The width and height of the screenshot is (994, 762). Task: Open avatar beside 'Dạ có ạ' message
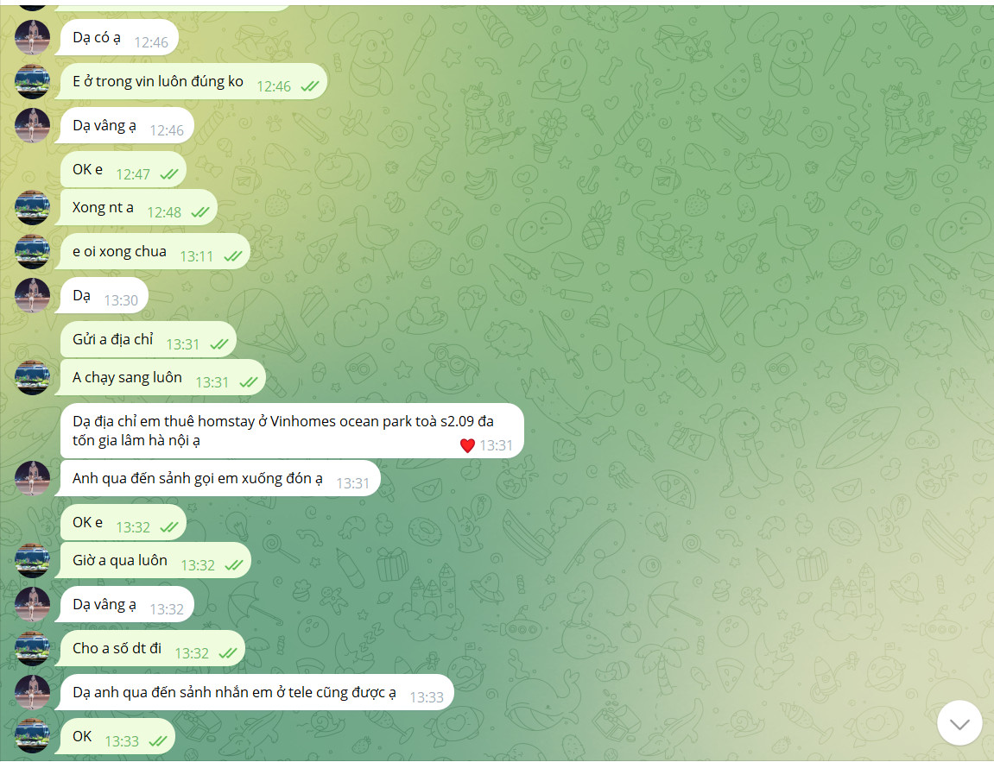(32, 37)
